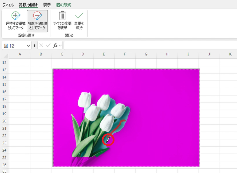Select row 14 header
This screenshot has height=173, width=237.
coord(5,77)
